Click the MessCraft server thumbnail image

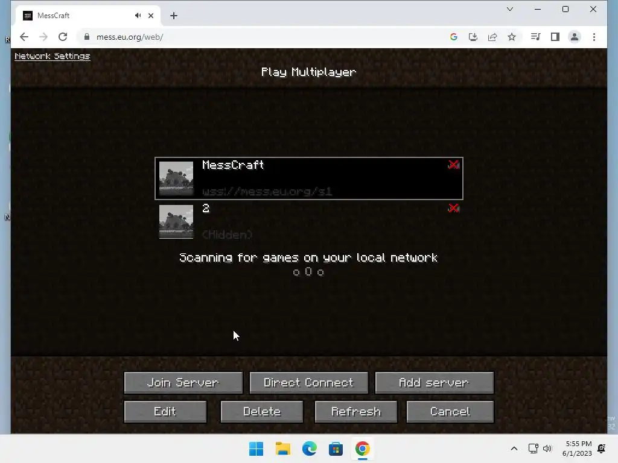coord(176,178)
